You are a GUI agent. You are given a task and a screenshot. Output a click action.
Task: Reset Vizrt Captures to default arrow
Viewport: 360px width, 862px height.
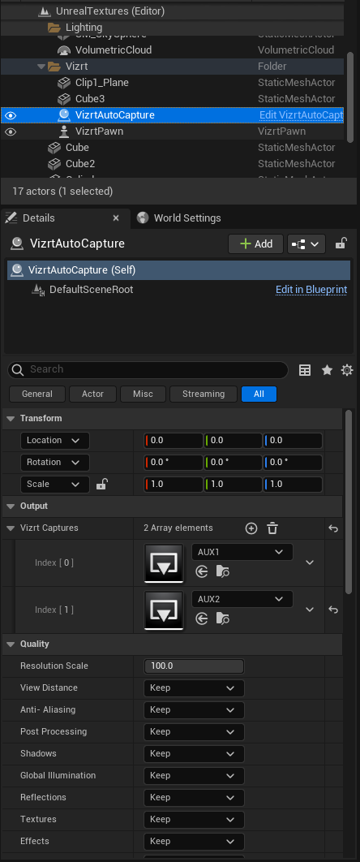(x=332, y=528)
